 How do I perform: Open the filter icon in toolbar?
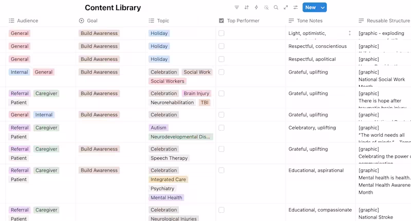pyautogui.click(x=237, y=7)
